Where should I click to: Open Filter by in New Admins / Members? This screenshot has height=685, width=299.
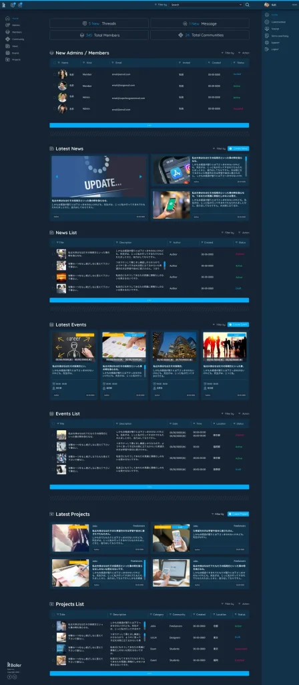[x=228, y=53]
